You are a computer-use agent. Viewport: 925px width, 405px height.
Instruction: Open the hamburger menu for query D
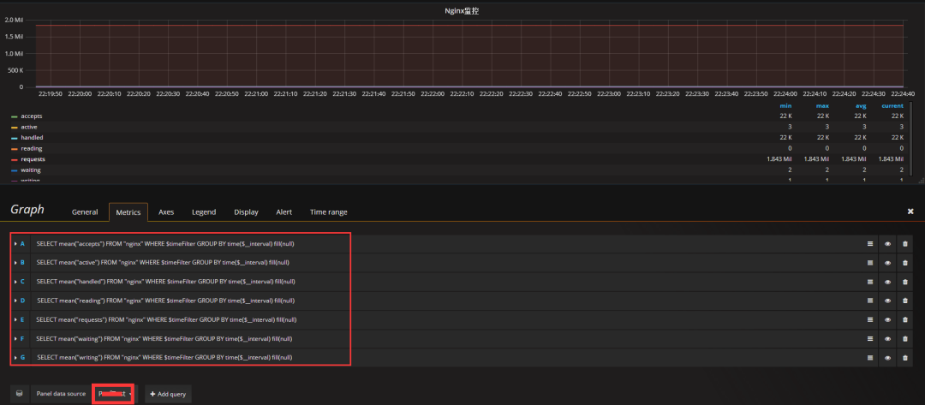[x=869, y=301]
